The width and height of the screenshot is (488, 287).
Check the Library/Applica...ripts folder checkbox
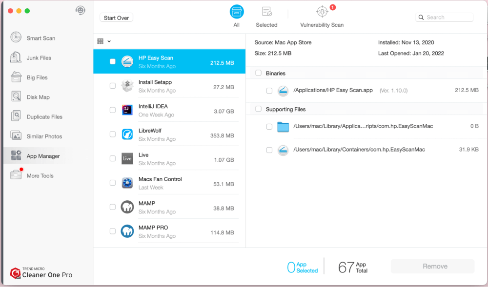269,127
